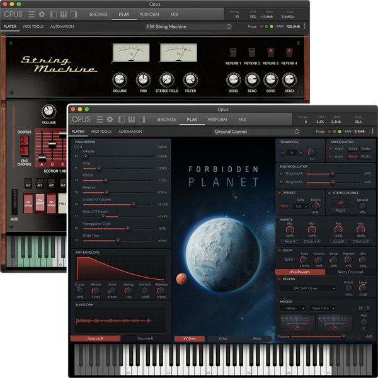Open the Master Stereo dropdown
The width and height of the screenshot is (378, 378).
click(x=293, y=308)
